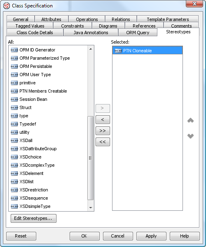The image size is (206, 247).
Task: Click the All list scroll down arrow
Action: [91, 207]
